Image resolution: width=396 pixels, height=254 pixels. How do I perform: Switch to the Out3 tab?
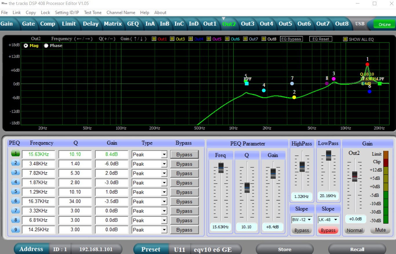coord(248,24)
